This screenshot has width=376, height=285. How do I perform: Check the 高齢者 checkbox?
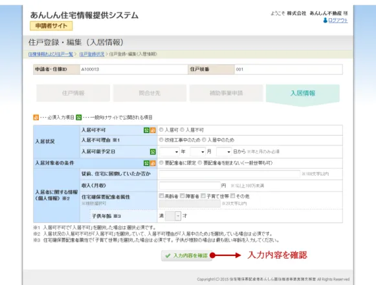[x=161, y=196]
